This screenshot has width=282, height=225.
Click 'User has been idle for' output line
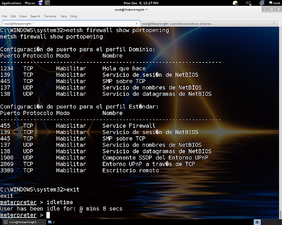click(61, 208)
